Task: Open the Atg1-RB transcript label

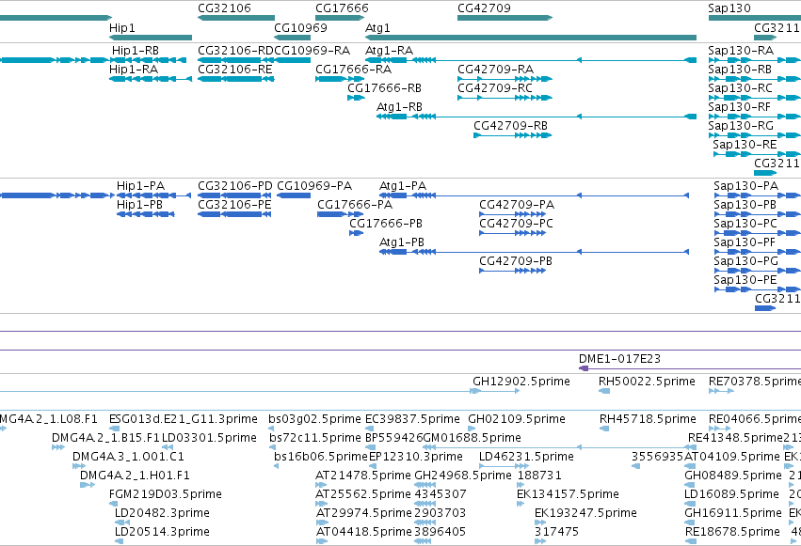Action: click(399, 107)
